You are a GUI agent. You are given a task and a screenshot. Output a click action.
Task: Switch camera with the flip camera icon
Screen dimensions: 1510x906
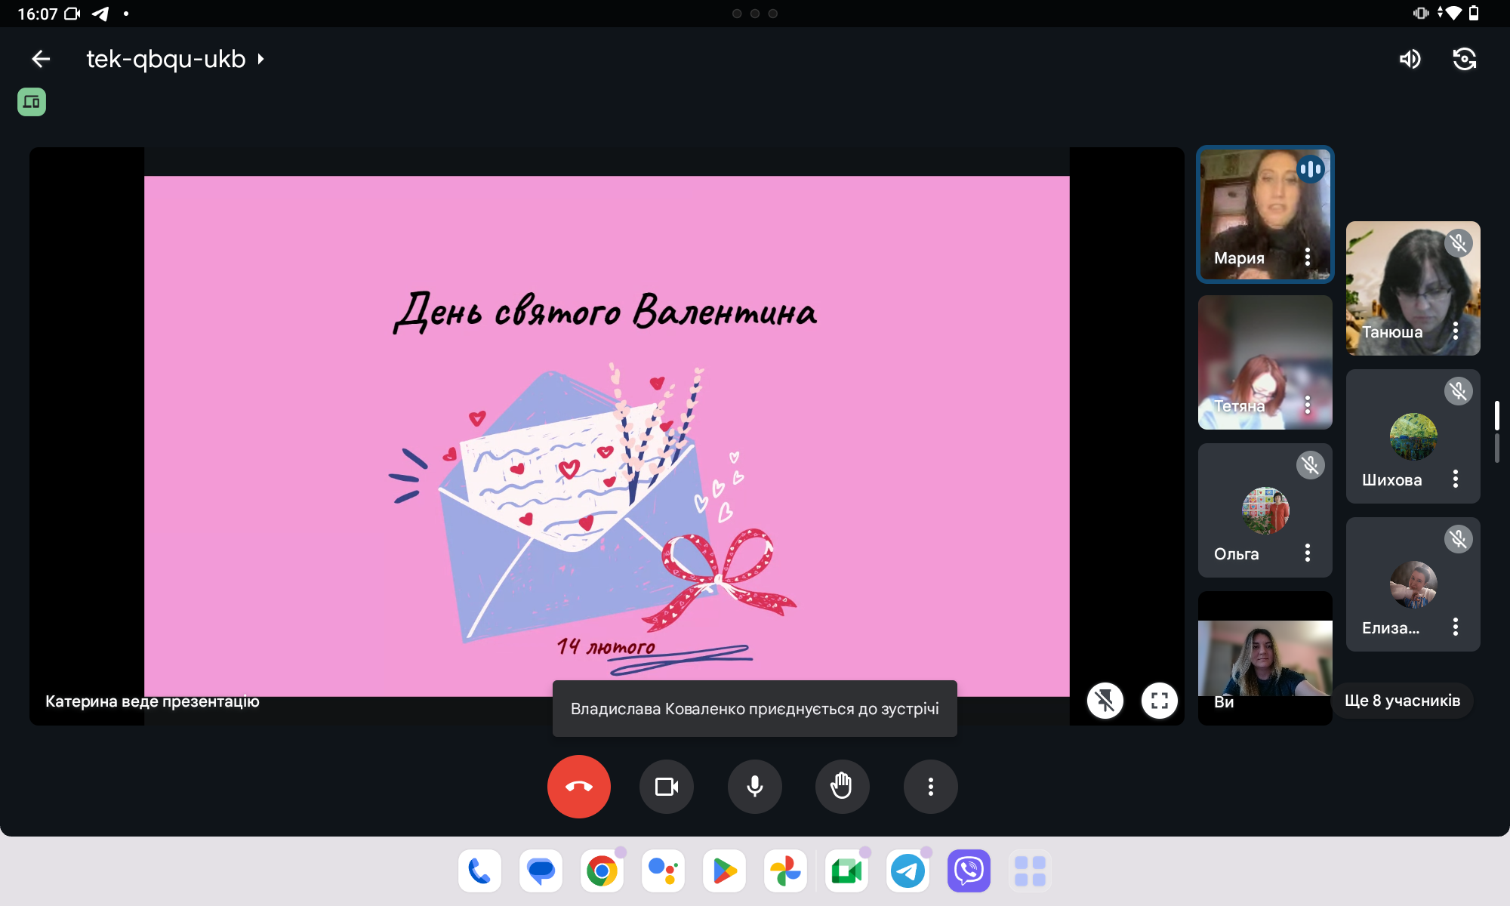tap(1464, 59)
